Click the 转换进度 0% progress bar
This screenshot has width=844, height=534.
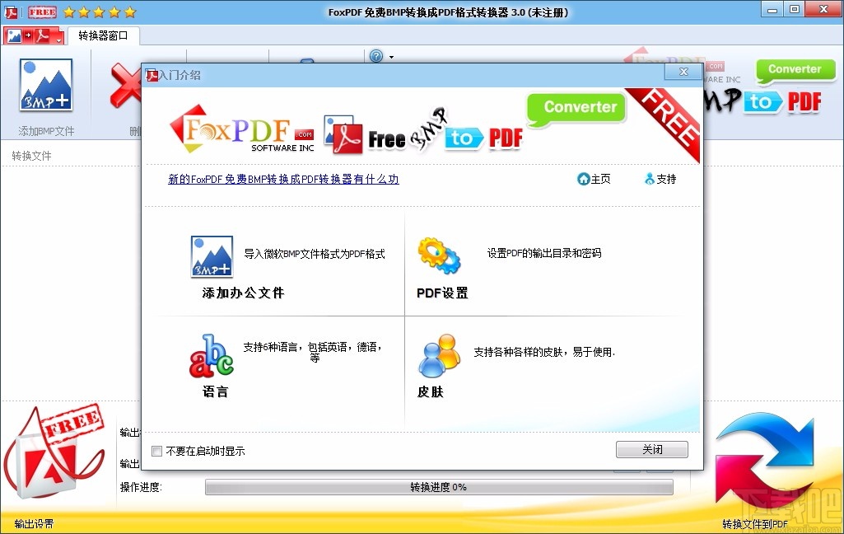[x=439, y=487]
